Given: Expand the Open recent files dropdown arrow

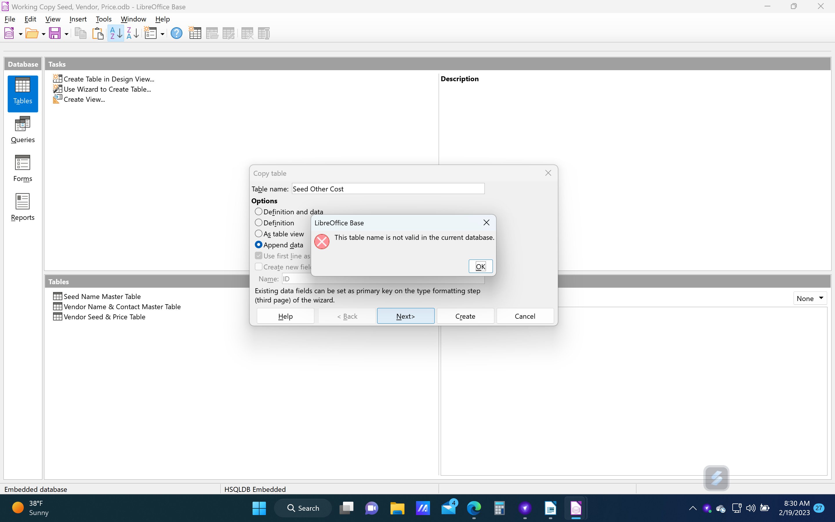Looking at the screenshot, I should pyautogui.click(x=43, y=34).
